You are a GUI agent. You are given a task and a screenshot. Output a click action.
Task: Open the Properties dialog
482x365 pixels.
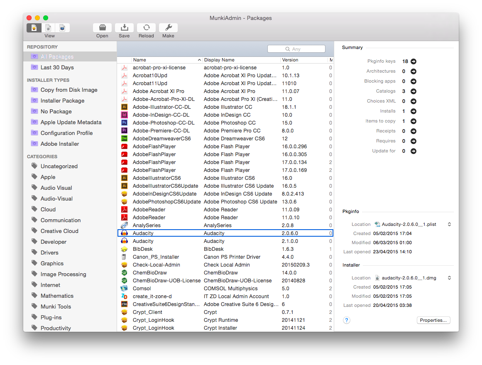click(433, 320)
